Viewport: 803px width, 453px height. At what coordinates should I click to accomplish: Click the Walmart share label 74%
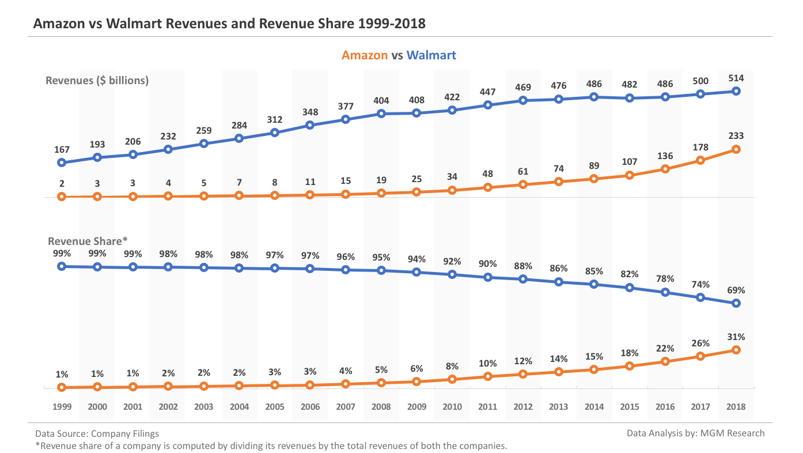point(700,284)
